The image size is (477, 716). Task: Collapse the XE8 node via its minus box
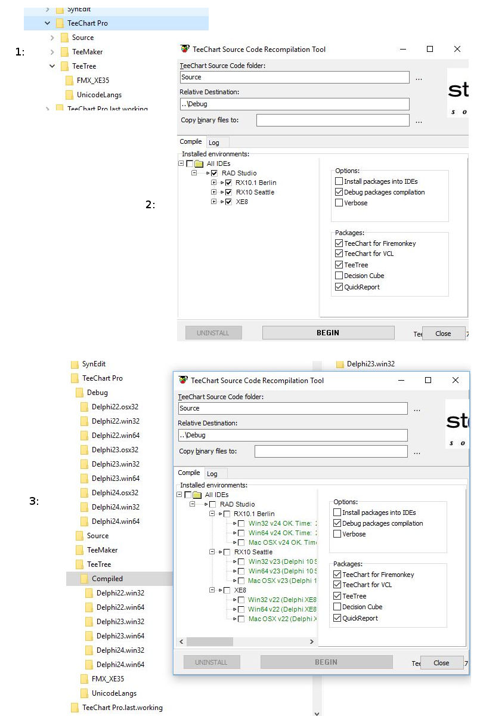point(212,590)
